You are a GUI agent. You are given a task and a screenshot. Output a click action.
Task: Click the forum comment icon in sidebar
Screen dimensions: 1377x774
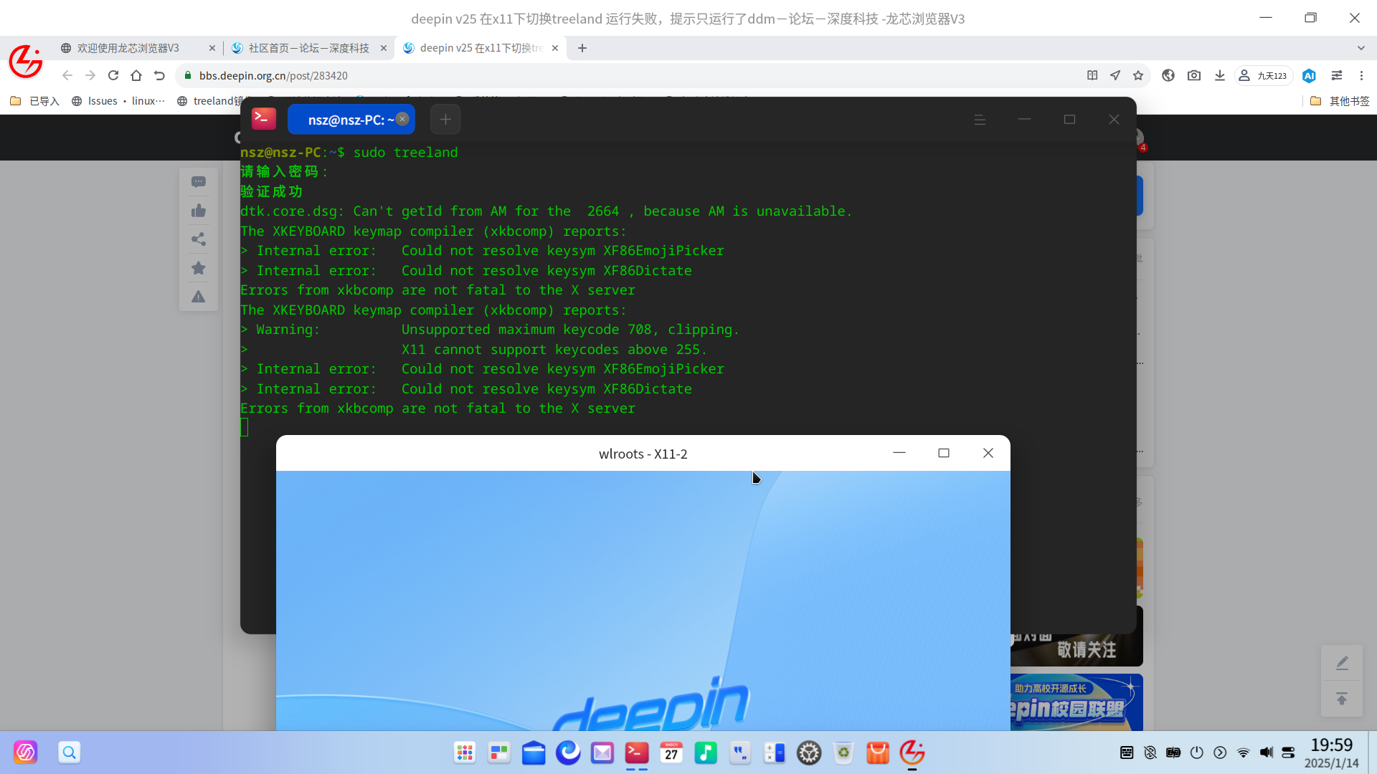pyautogui.click(x=199, y=182)
